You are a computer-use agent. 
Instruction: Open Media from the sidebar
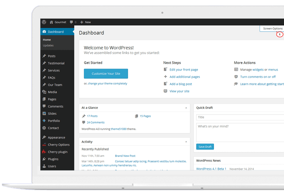[x=52, y=92]
